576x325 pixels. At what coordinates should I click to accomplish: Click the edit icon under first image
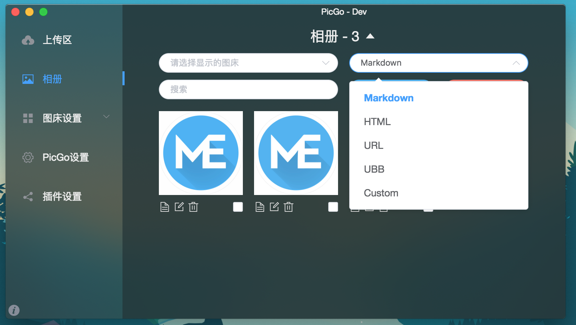pyautogui.click(x=179, y=207)
